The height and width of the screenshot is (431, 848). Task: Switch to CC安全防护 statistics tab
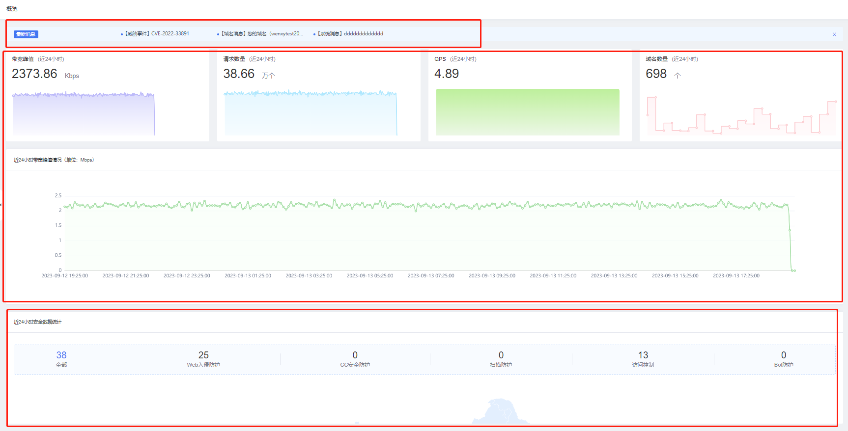(x=355, y=359)
